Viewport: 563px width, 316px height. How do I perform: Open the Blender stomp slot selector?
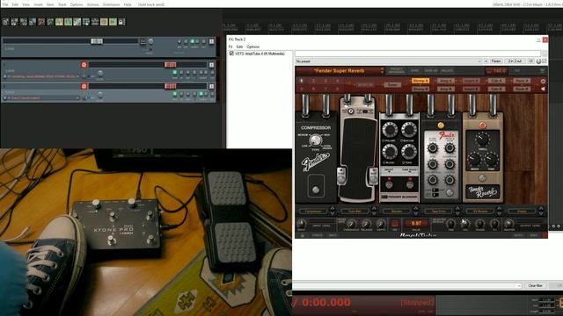(x=397, y=212)
